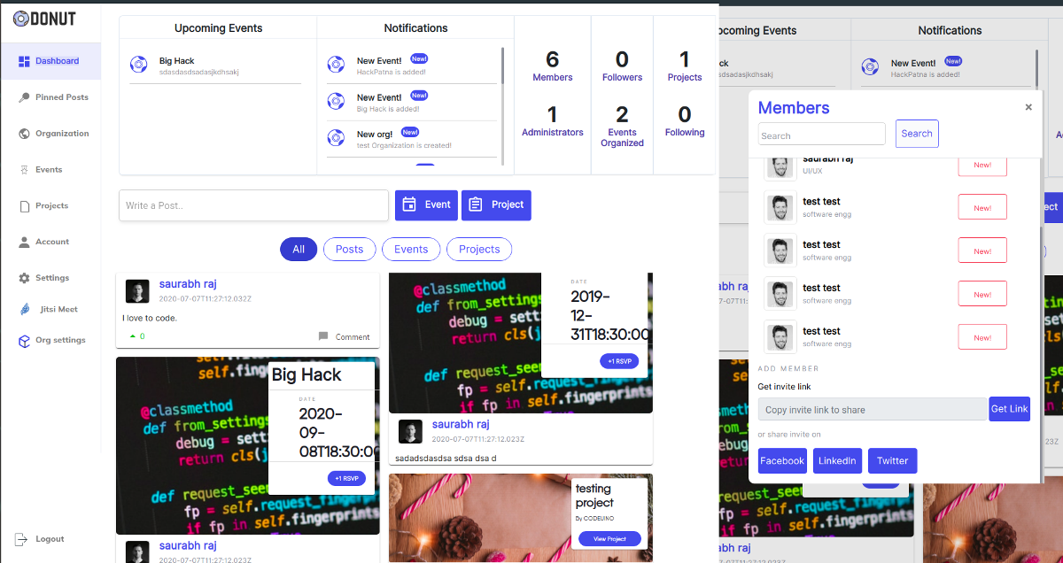This screenshot has width=1063, height=563.
Task: Open Account via the person icon
Action: pos(25,242)
